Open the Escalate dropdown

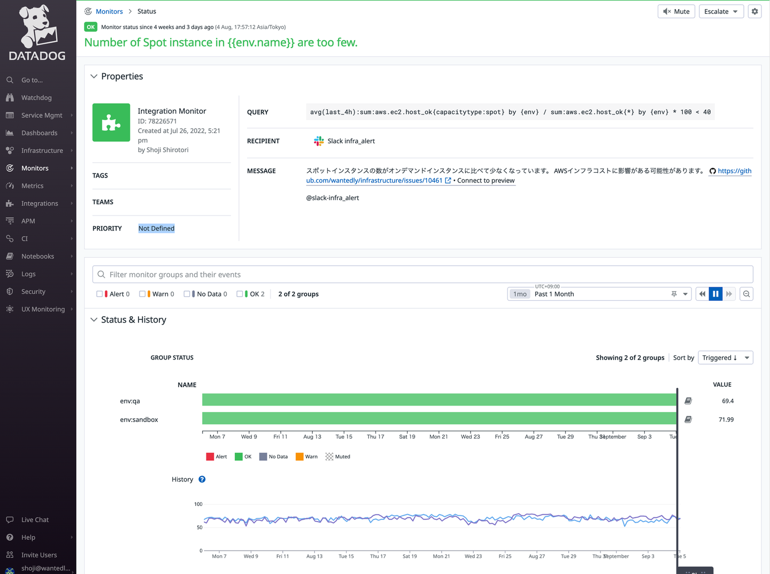(x=721, y=11)
